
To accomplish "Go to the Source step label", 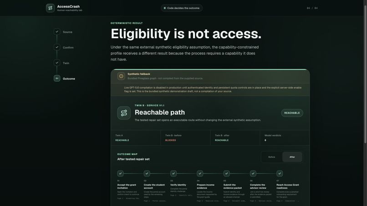I will pos(67,32).
